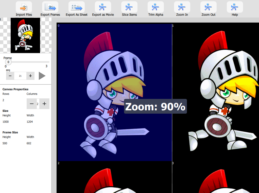Click the Frame slider handle
259x193 pixels.
[8, 62]
